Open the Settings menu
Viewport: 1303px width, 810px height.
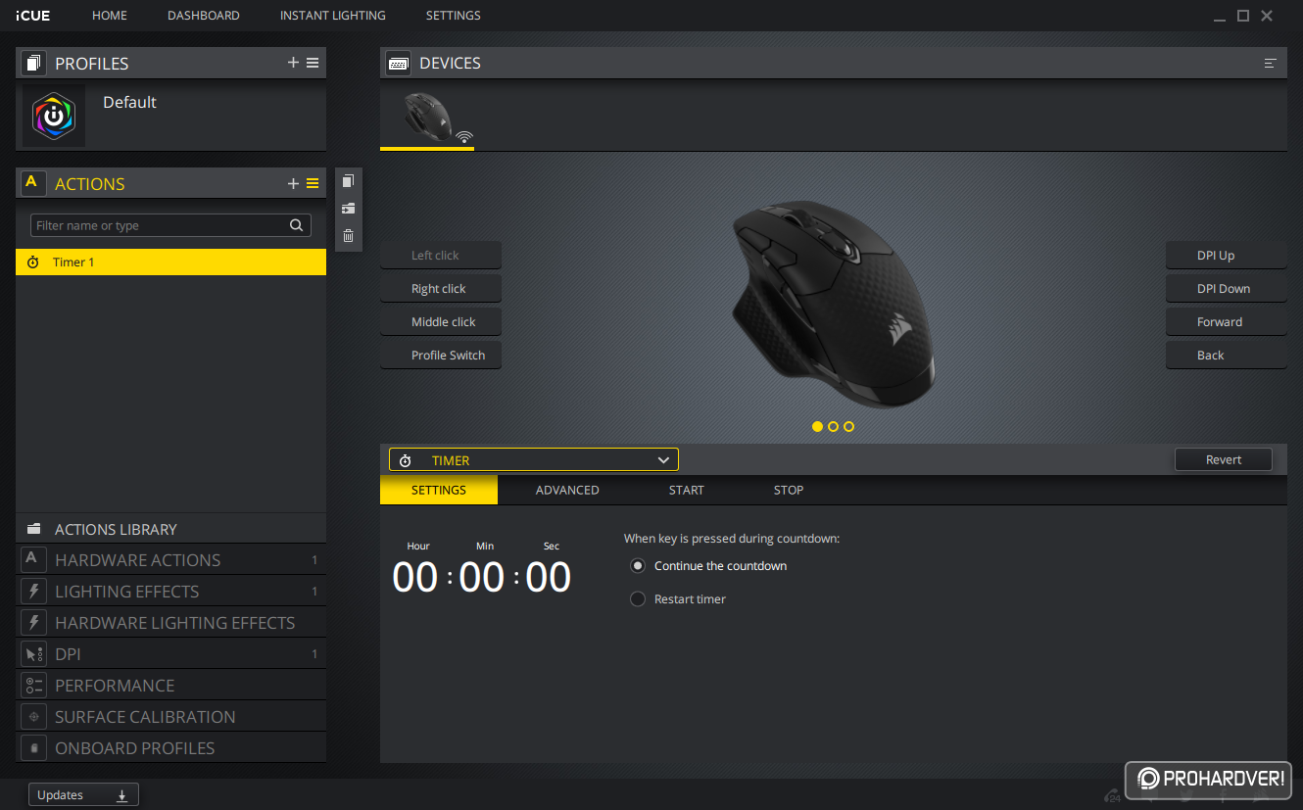click(x=454, y=16)
